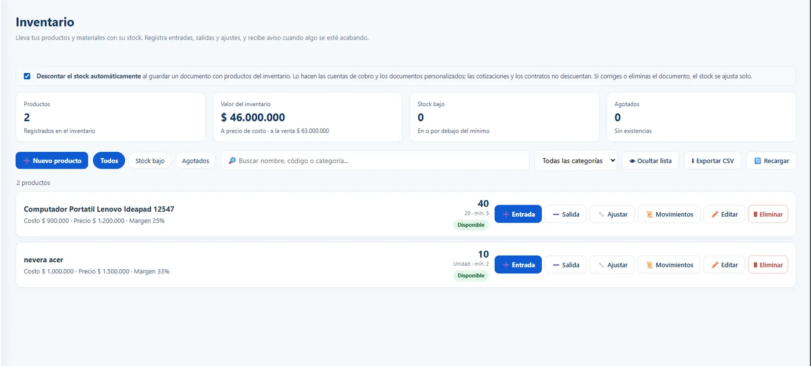The image size is (811, 366).
Task: Click Editar for nevera acer
Action: coord(724,265)
